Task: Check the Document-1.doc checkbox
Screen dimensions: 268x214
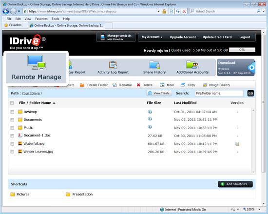Action: pyautogui.click(x=12, y=136)
